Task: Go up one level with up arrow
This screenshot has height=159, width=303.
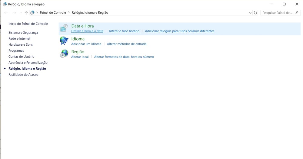Action: pos(26,13)
